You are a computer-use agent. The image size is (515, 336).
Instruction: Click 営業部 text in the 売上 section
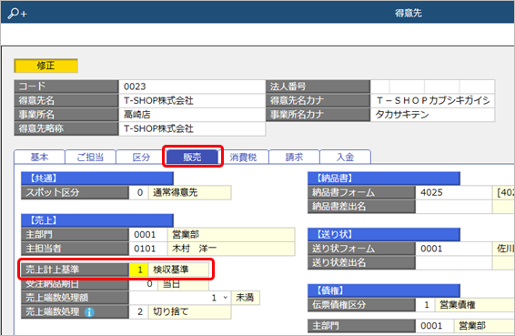(186, 234)
